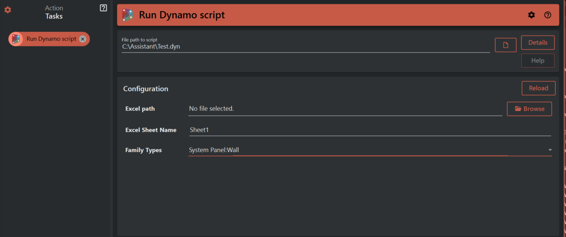Click the Help button below Details
566x237 pixels.
[538, 60]
